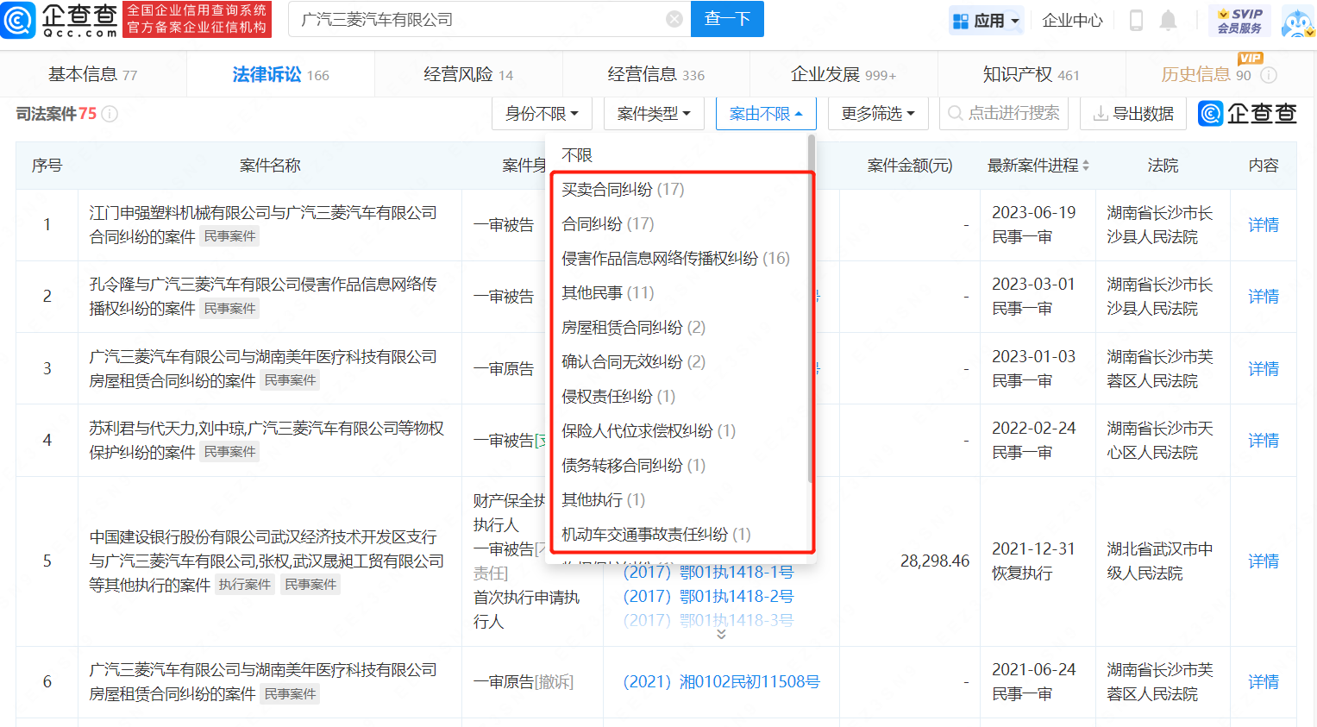Select 机动车交通事故责任纠纷 (1) option
This screenshot has height=727, width=1317.
[655, 535]
